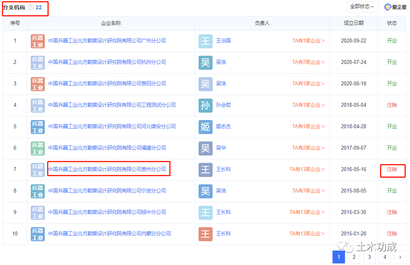410x265 pixels.
Task: Expand TA有1家企业 for 姬志杰
Action: click(308, 126)
